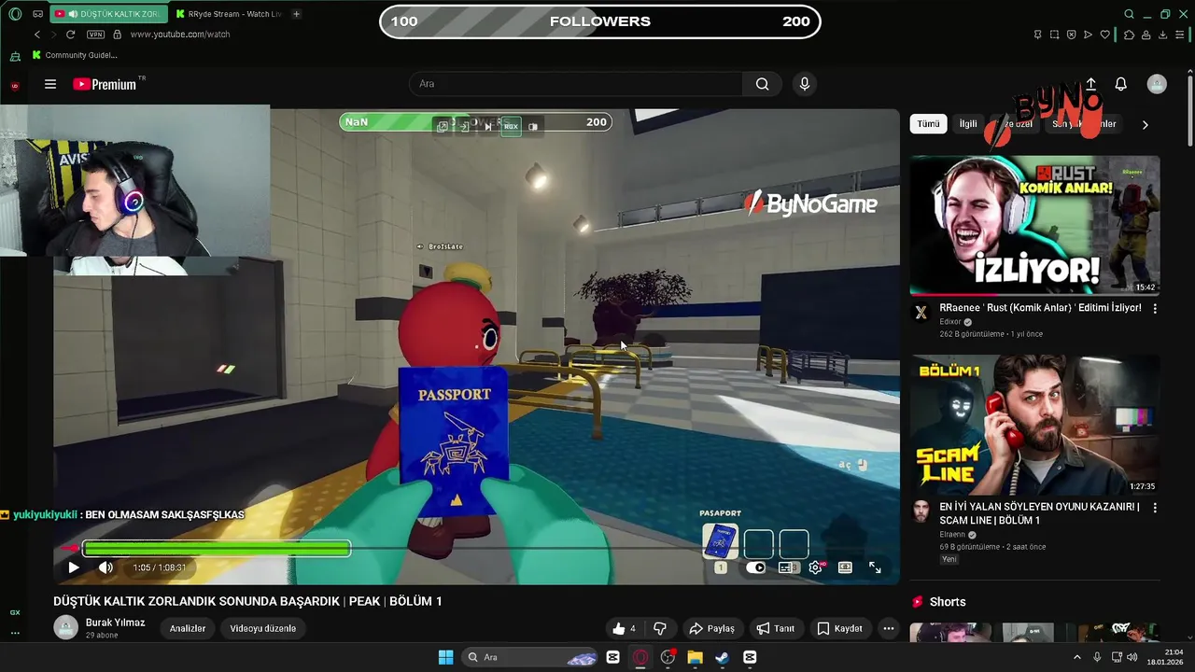Screen dimensions: 1195x672
Task: Start voice search with the microphone
Action: (805, 84)
